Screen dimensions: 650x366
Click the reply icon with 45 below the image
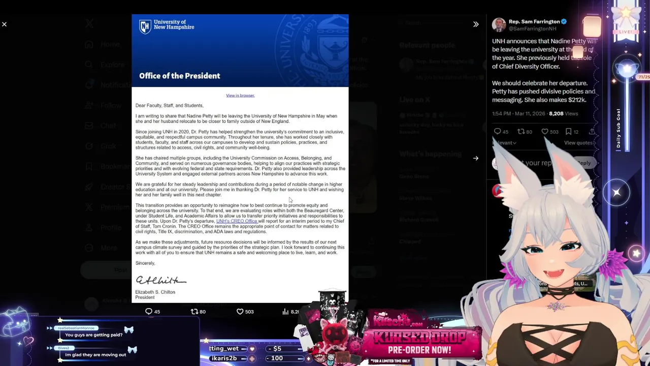(x=149, y=312)
